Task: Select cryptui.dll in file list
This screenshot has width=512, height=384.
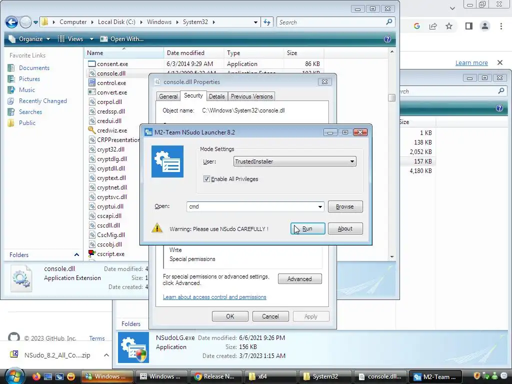Action: coord(110,206)
